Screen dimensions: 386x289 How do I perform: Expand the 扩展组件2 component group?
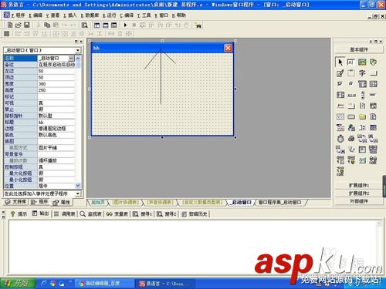[358, 193]
